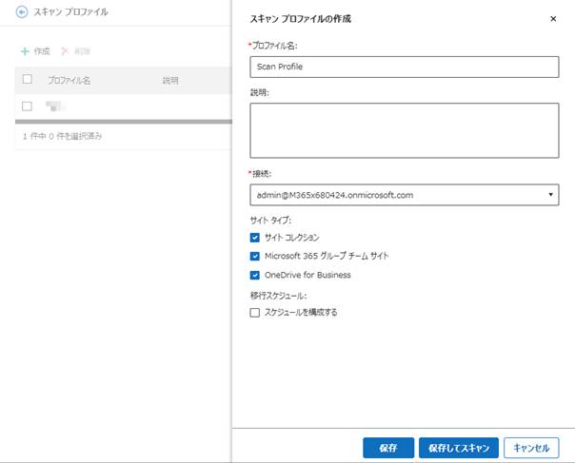Viewport: 575px width, 463px height.
Task: Click the 保存してスキャン button
Action: pos(459,448)
